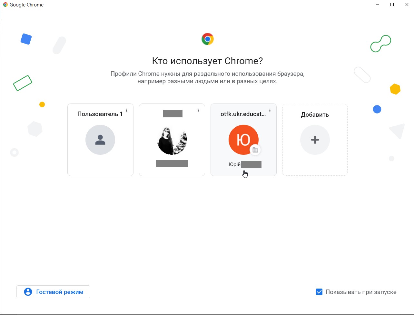
Task: Click the Кто использует Chrome? heading
Action: pyautogui.click(x=207, y=61)
